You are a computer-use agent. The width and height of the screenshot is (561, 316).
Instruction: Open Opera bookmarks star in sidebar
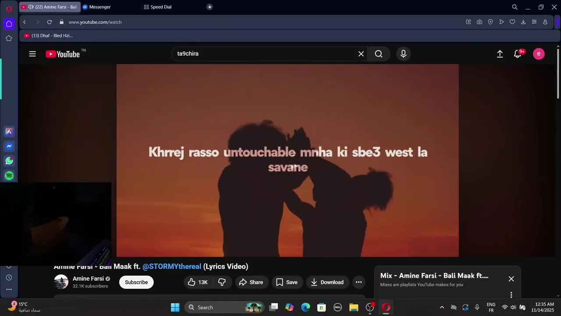9,38
